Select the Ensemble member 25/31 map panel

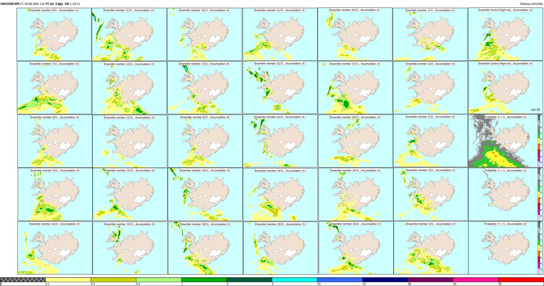click(x=281, y=248)
